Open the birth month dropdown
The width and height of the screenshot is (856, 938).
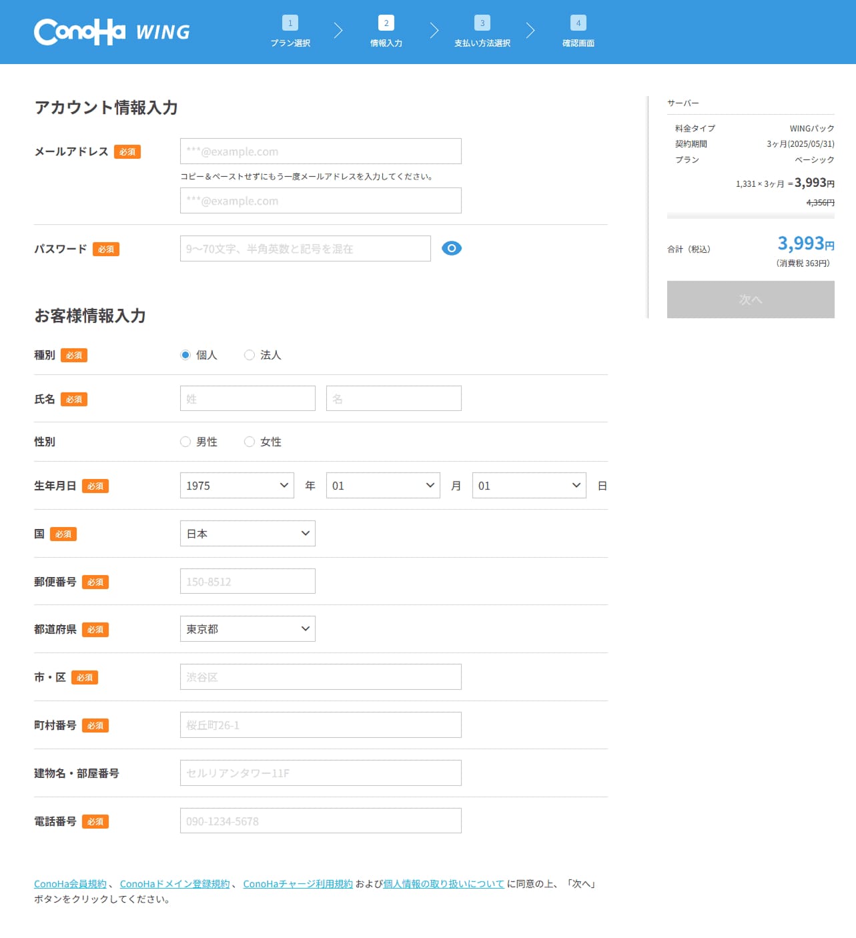tap(383, 486)
